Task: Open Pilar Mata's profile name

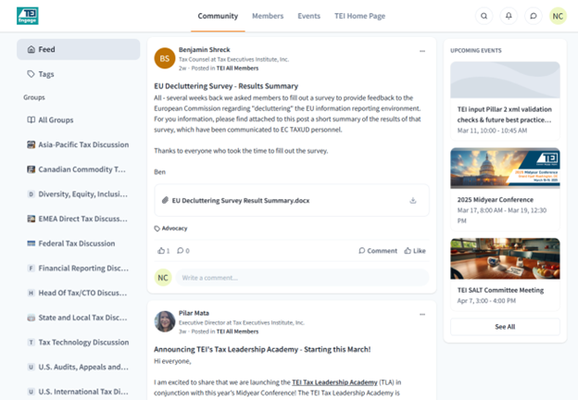Action: [194, 313]
